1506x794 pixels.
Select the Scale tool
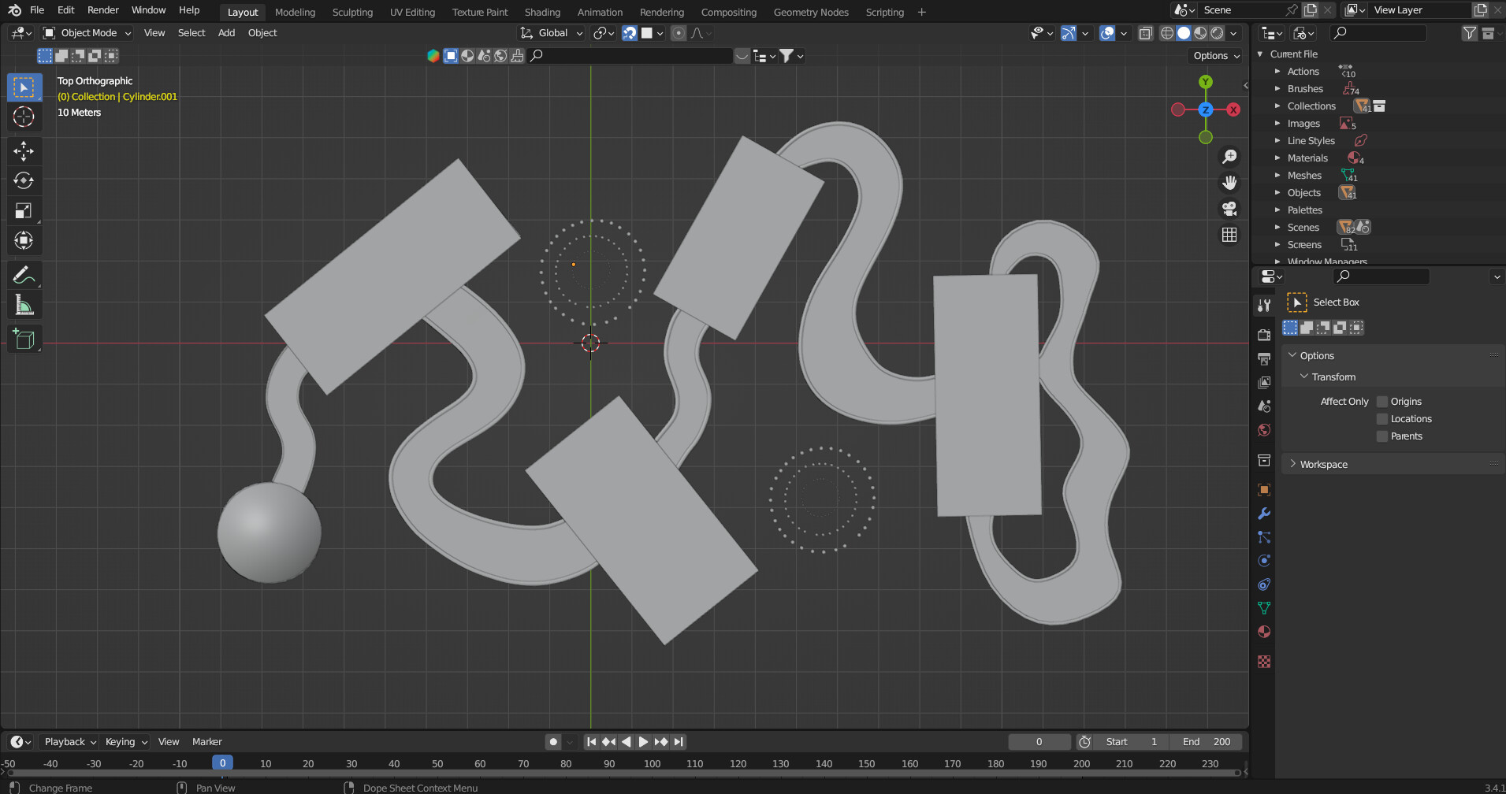pyautogui.click(x=24, y=210)
